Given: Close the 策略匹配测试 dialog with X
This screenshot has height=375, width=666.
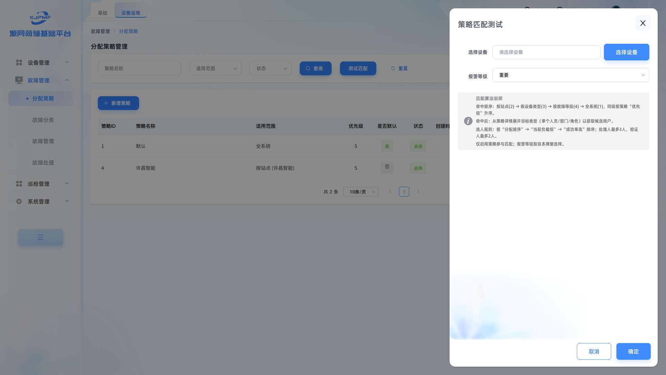Looking at the screenshot, I should click(643, 23).
